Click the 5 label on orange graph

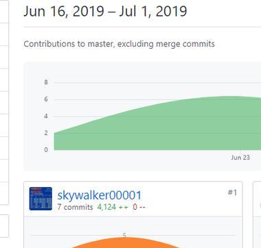[124, 235]
